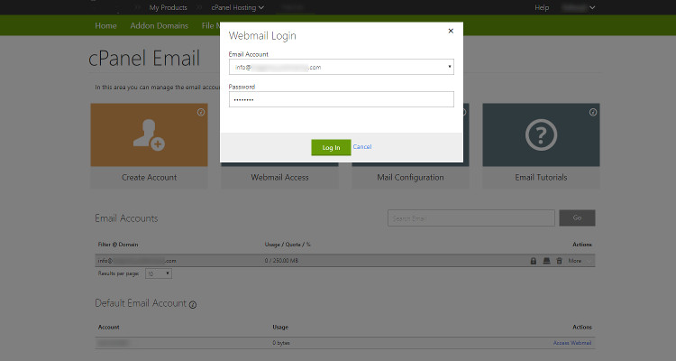Cancel the Webmail Login dialog
Viewport: 676px width, 361px height.
coord(362,147)
